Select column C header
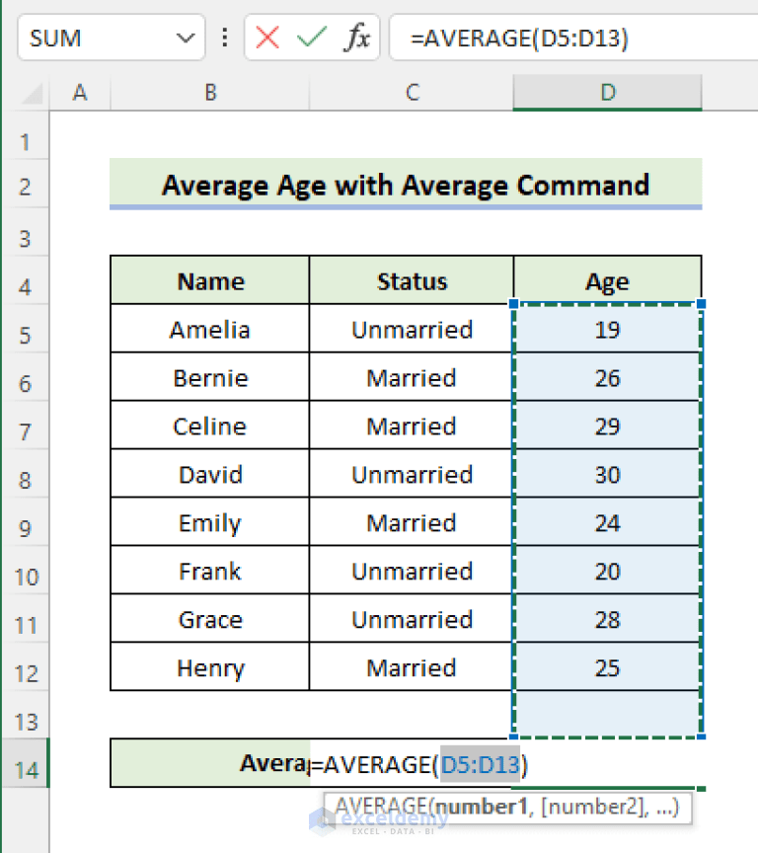 pyautogui.click(x=412, y=93)
